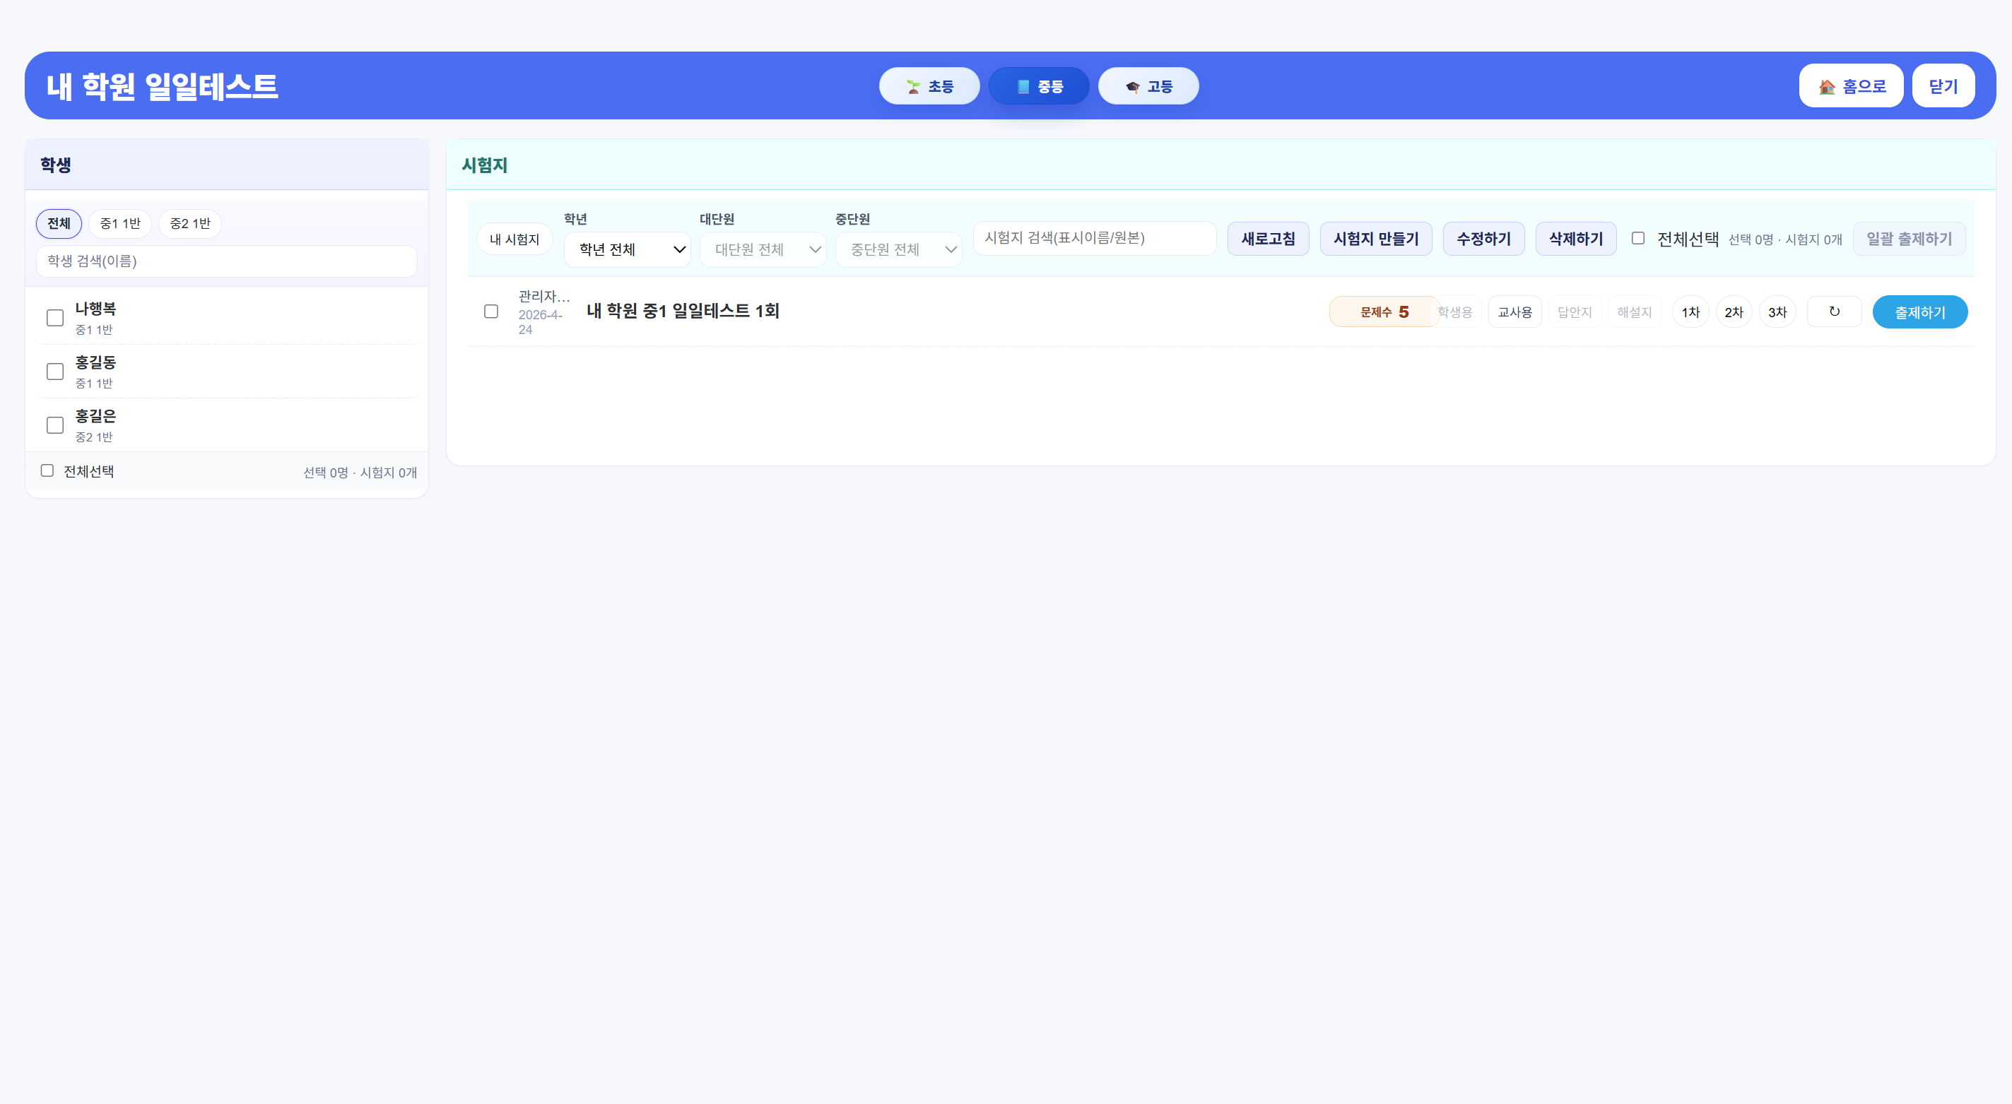
Task: Open the 답안지 button
Action: (1575, 312)
